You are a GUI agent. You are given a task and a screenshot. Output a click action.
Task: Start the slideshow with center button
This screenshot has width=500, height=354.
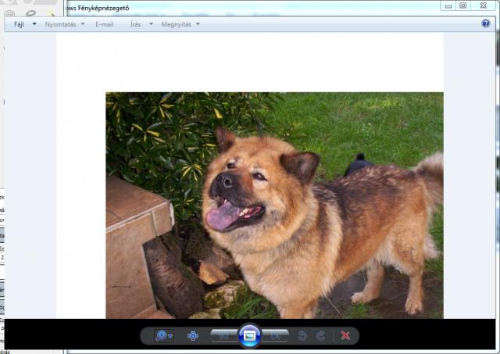click(249, 335)
